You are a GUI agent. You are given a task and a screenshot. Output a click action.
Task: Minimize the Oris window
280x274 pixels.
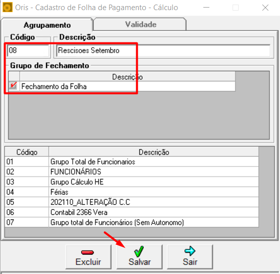tap(206, 8)
